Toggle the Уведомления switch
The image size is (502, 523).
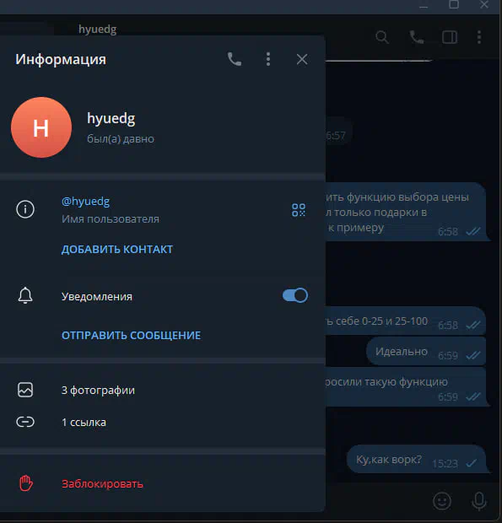click(294, 295)
